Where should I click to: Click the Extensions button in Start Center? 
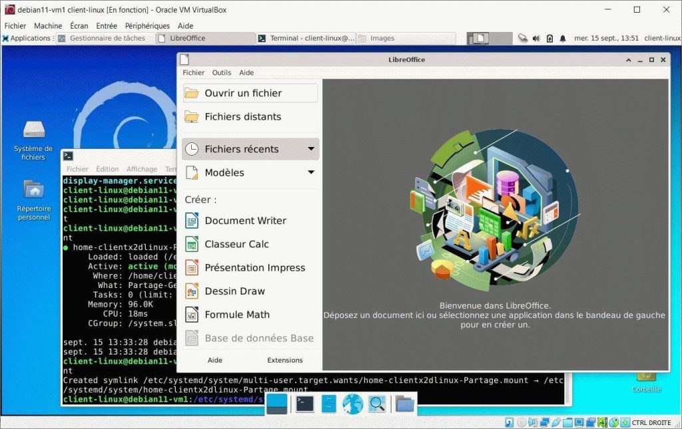click(285, 360)
